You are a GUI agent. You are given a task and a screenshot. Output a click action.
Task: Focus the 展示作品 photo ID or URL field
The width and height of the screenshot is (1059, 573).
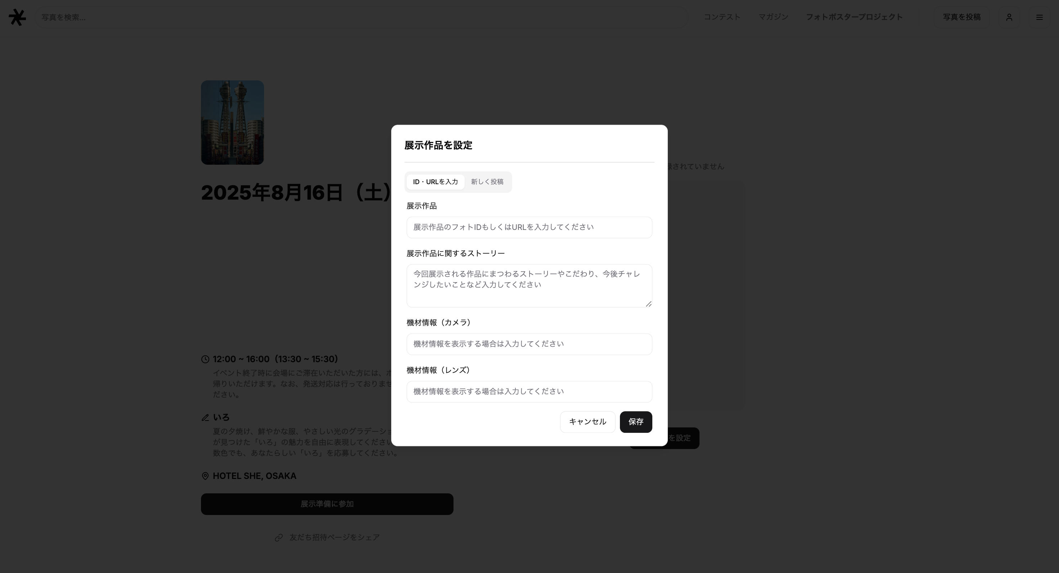[x=529, y=227]
